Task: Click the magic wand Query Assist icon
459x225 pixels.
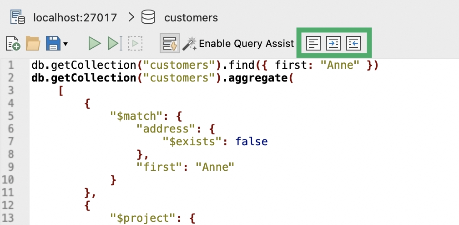Action: (x=190, y=43)
